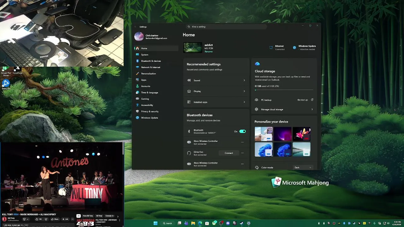Open the Windows Start menu
This screenshot has width=404, height=227.
click(x=156, y=223)
